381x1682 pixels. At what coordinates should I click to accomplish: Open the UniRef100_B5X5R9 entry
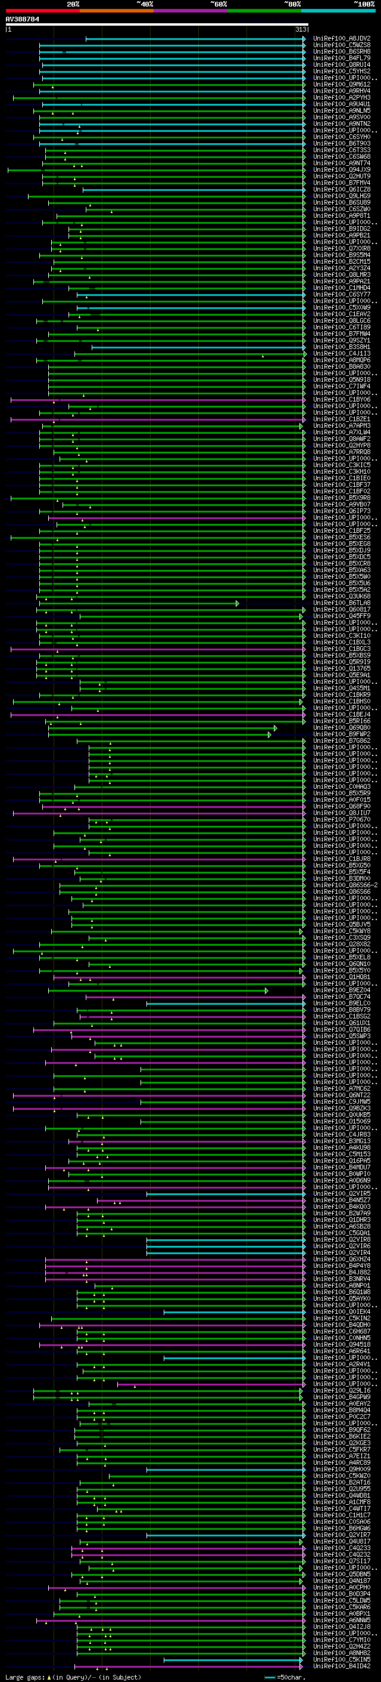point(342,794)
